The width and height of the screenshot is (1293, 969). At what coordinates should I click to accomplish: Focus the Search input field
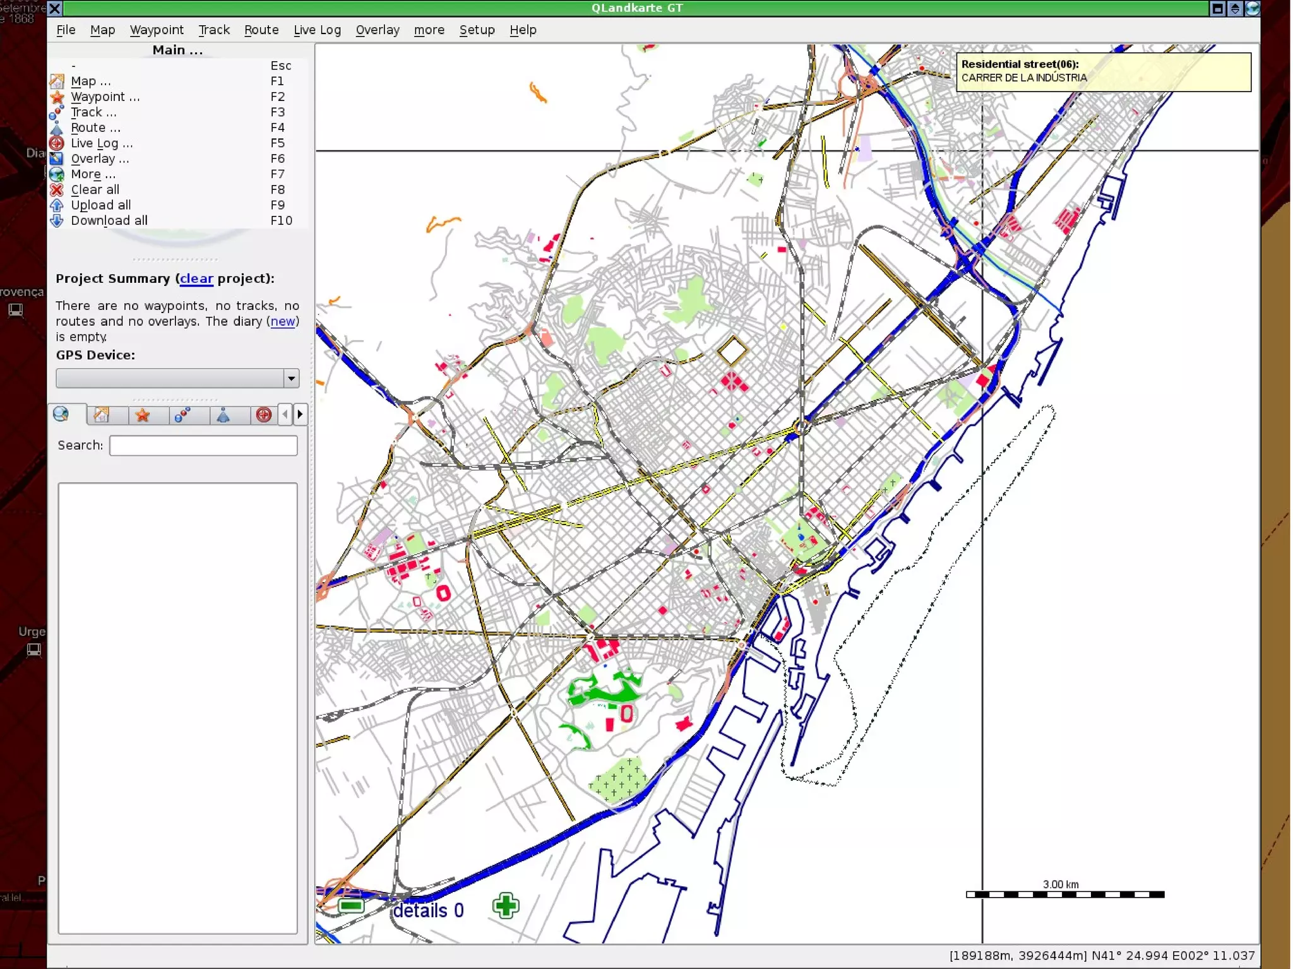coord(203,446)
